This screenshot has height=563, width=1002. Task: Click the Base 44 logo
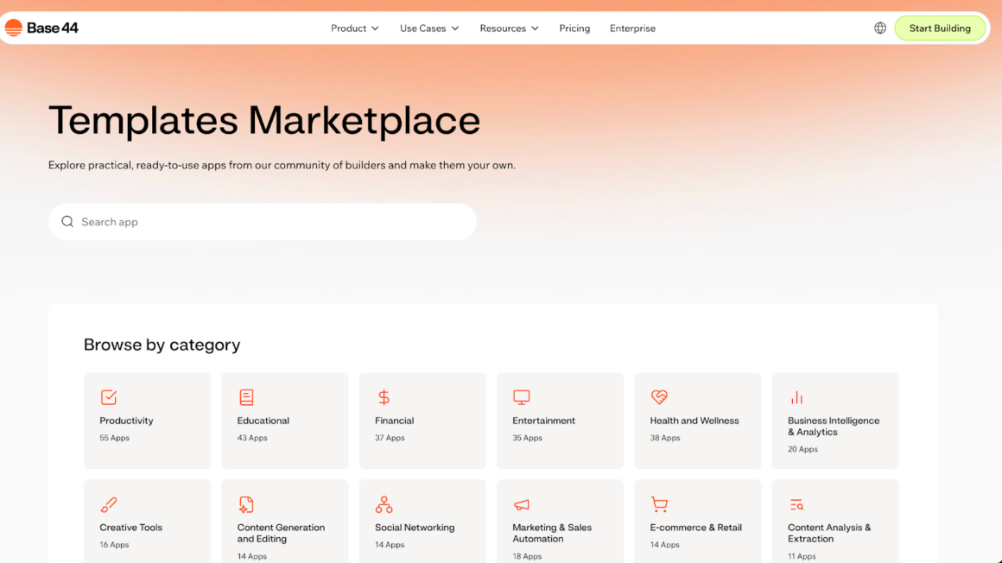(x=41, y=28)
